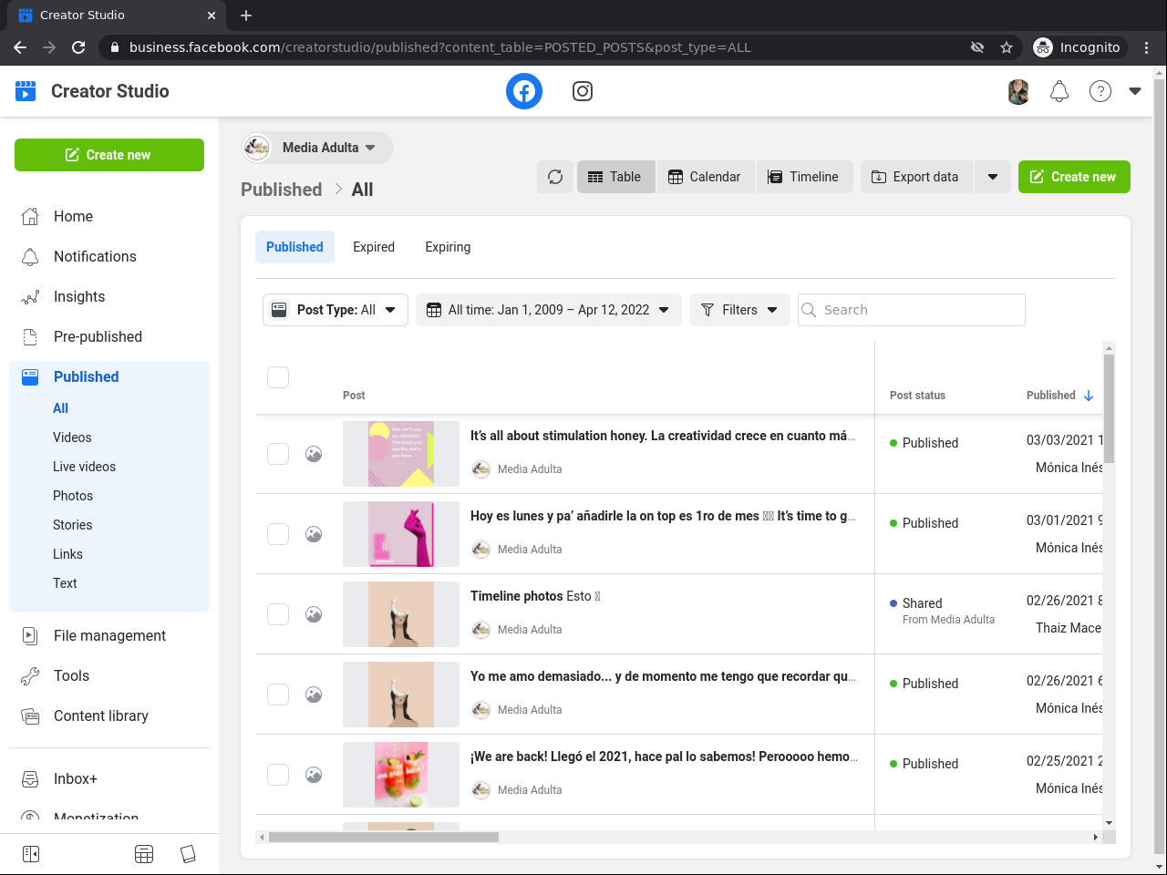Screen dimensions: 1167x875
Task: Open the Filters dropdown
Action: [x=739, y=310]
